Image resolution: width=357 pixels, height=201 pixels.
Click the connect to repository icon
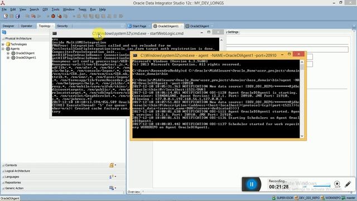(4, 32)
